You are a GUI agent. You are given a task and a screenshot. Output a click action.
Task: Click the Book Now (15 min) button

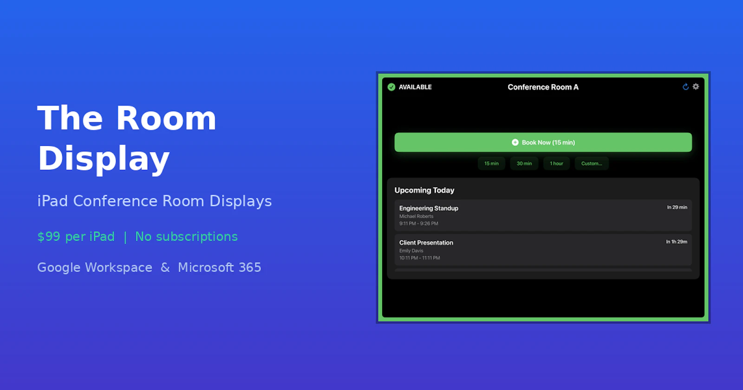point(543,143)
